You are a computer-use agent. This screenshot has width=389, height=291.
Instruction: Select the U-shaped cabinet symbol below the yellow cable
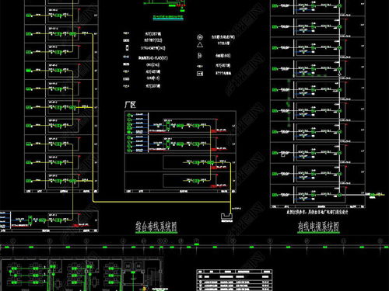point(226,217)
